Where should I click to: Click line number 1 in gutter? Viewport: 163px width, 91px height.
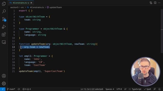click(14, 11)
